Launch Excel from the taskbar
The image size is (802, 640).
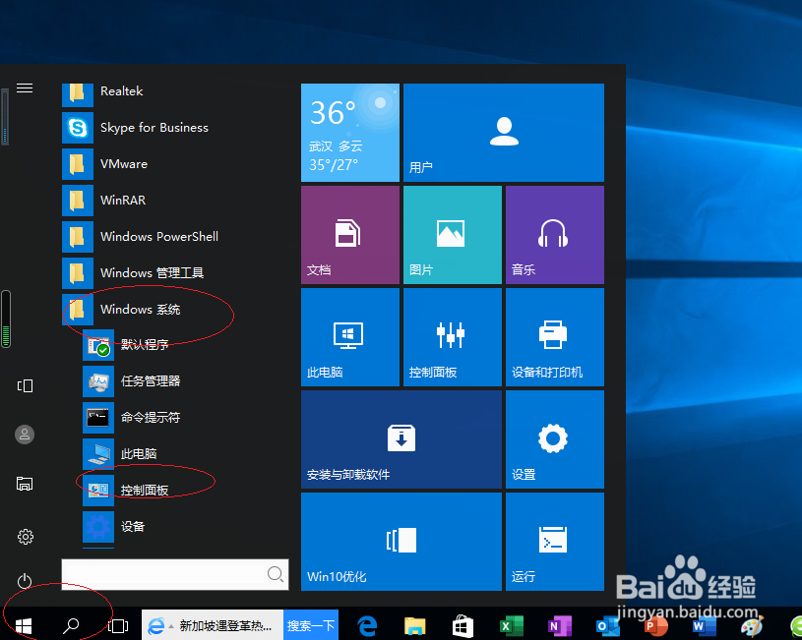point(511,626)
